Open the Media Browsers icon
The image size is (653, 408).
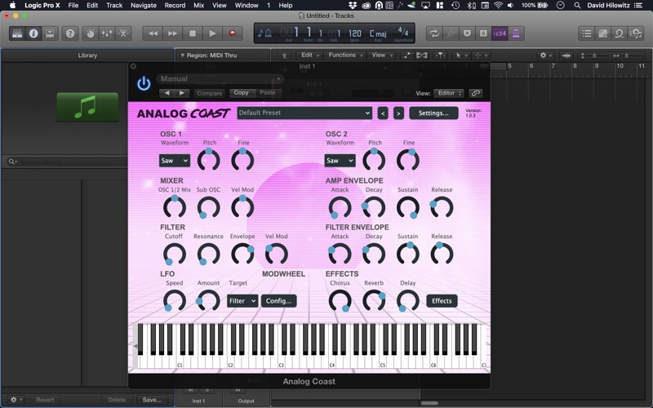coord(636,33)
